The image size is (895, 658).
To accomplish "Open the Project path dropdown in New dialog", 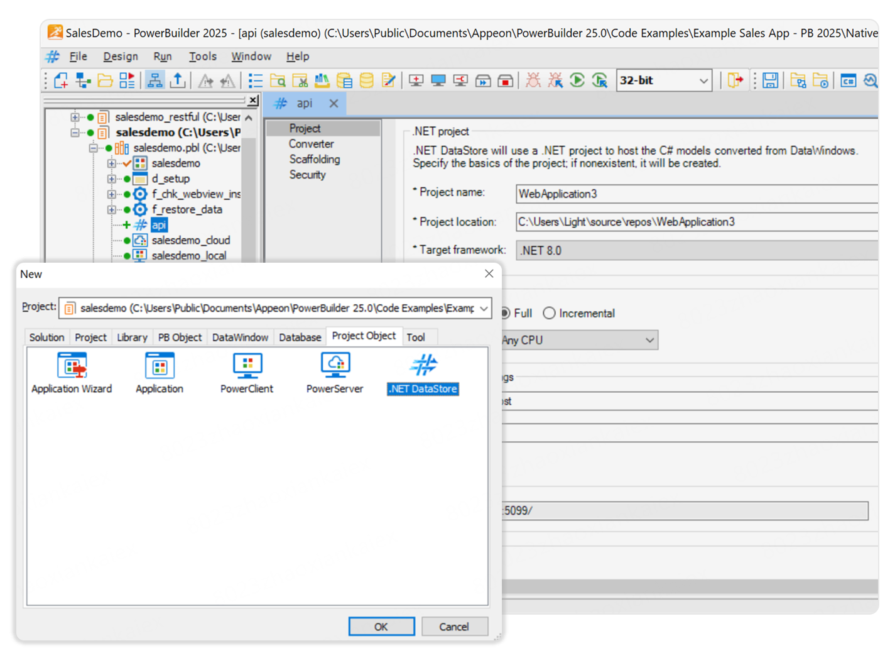I will pyautogui.click(x=484, y=308).
